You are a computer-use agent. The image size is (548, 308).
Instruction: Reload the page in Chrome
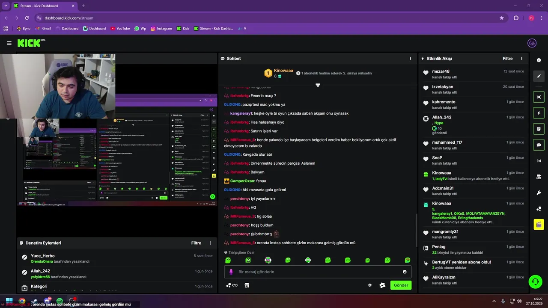click(x=27, y=18)
